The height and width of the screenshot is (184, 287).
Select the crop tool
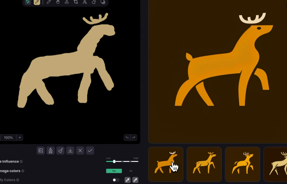coord(76,2)
